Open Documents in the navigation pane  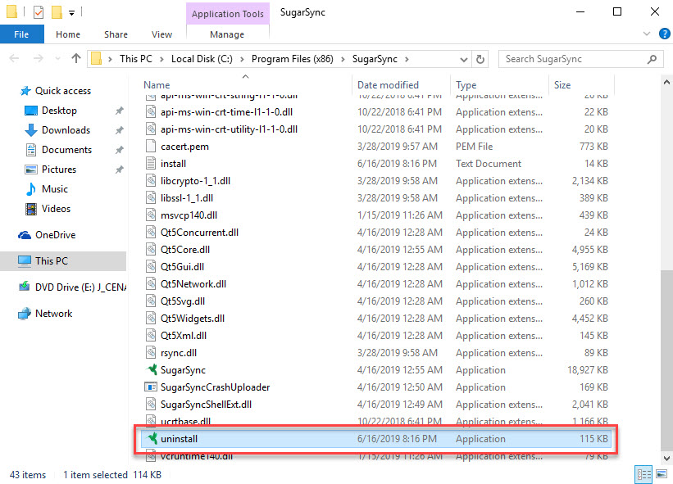[x=66, y=150]
